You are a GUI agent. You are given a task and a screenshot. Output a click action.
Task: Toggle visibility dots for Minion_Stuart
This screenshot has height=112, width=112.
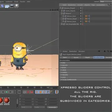[82, 19]
